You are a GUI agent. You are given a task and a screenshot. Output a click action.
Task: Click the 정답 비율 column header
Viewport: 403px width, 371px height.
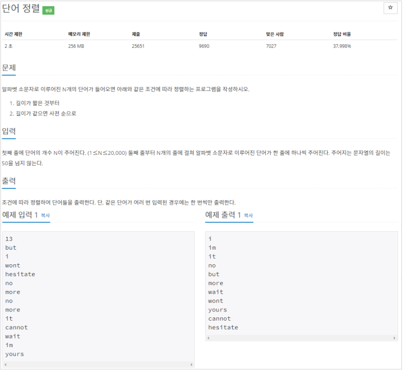(342, 34)
